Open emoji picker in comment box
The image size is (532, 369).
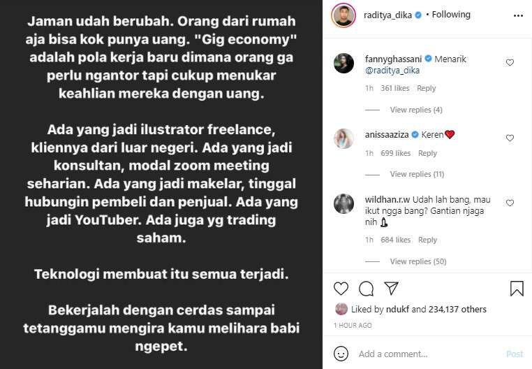click(x=341, y=354)
